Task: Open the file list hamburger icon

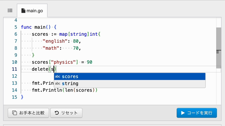Action: point(10,10)
